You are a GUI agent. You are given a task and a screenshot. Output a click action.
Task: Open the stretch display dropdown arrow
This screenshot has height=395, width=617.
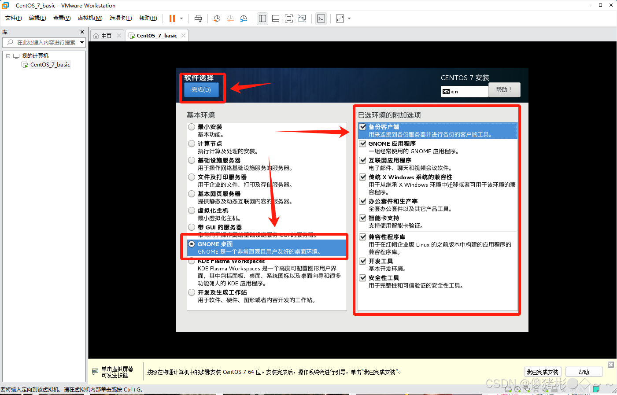pos(349,18)
